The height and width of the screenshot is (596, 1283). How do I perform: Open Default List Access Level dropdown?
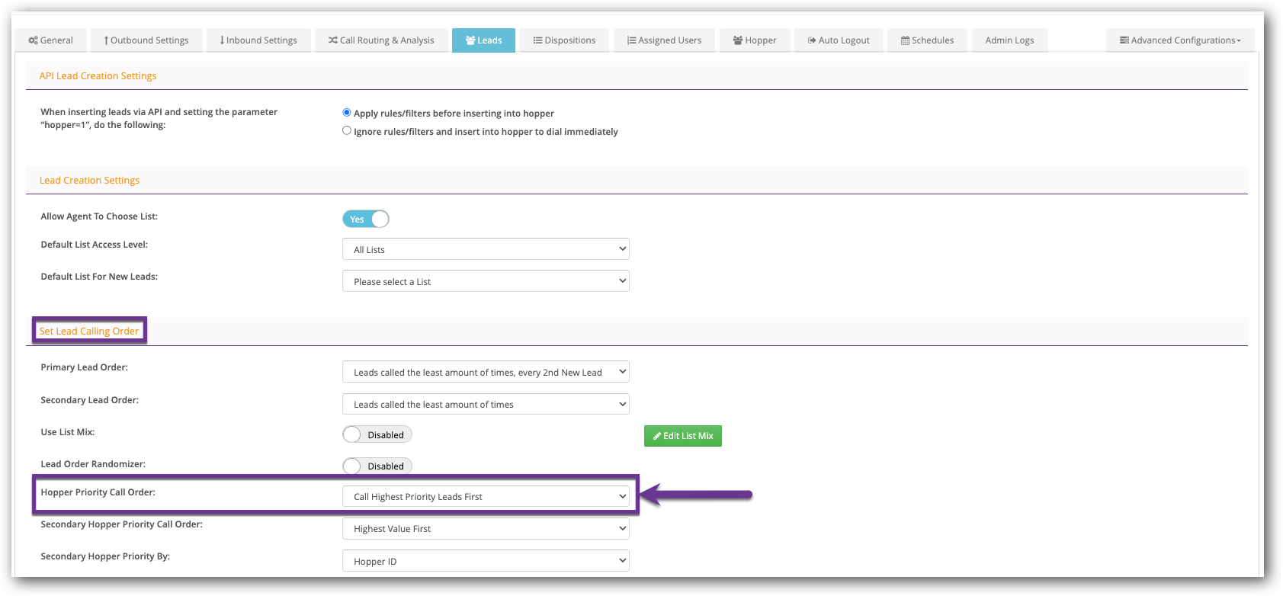(x=486, y=249)
